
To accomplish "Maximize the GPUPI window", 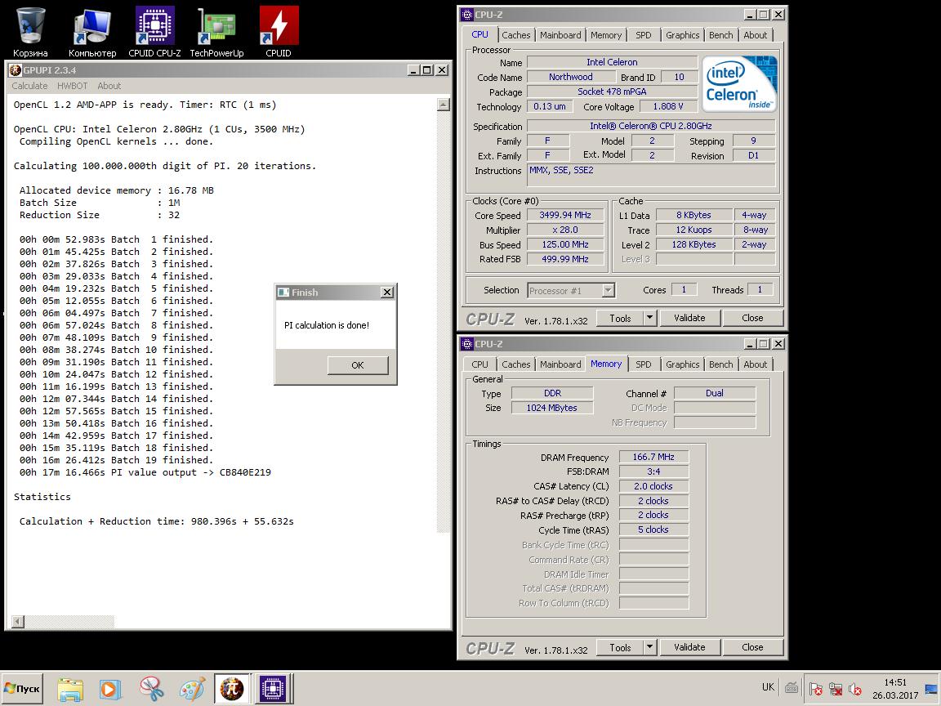I will (427, 70).
